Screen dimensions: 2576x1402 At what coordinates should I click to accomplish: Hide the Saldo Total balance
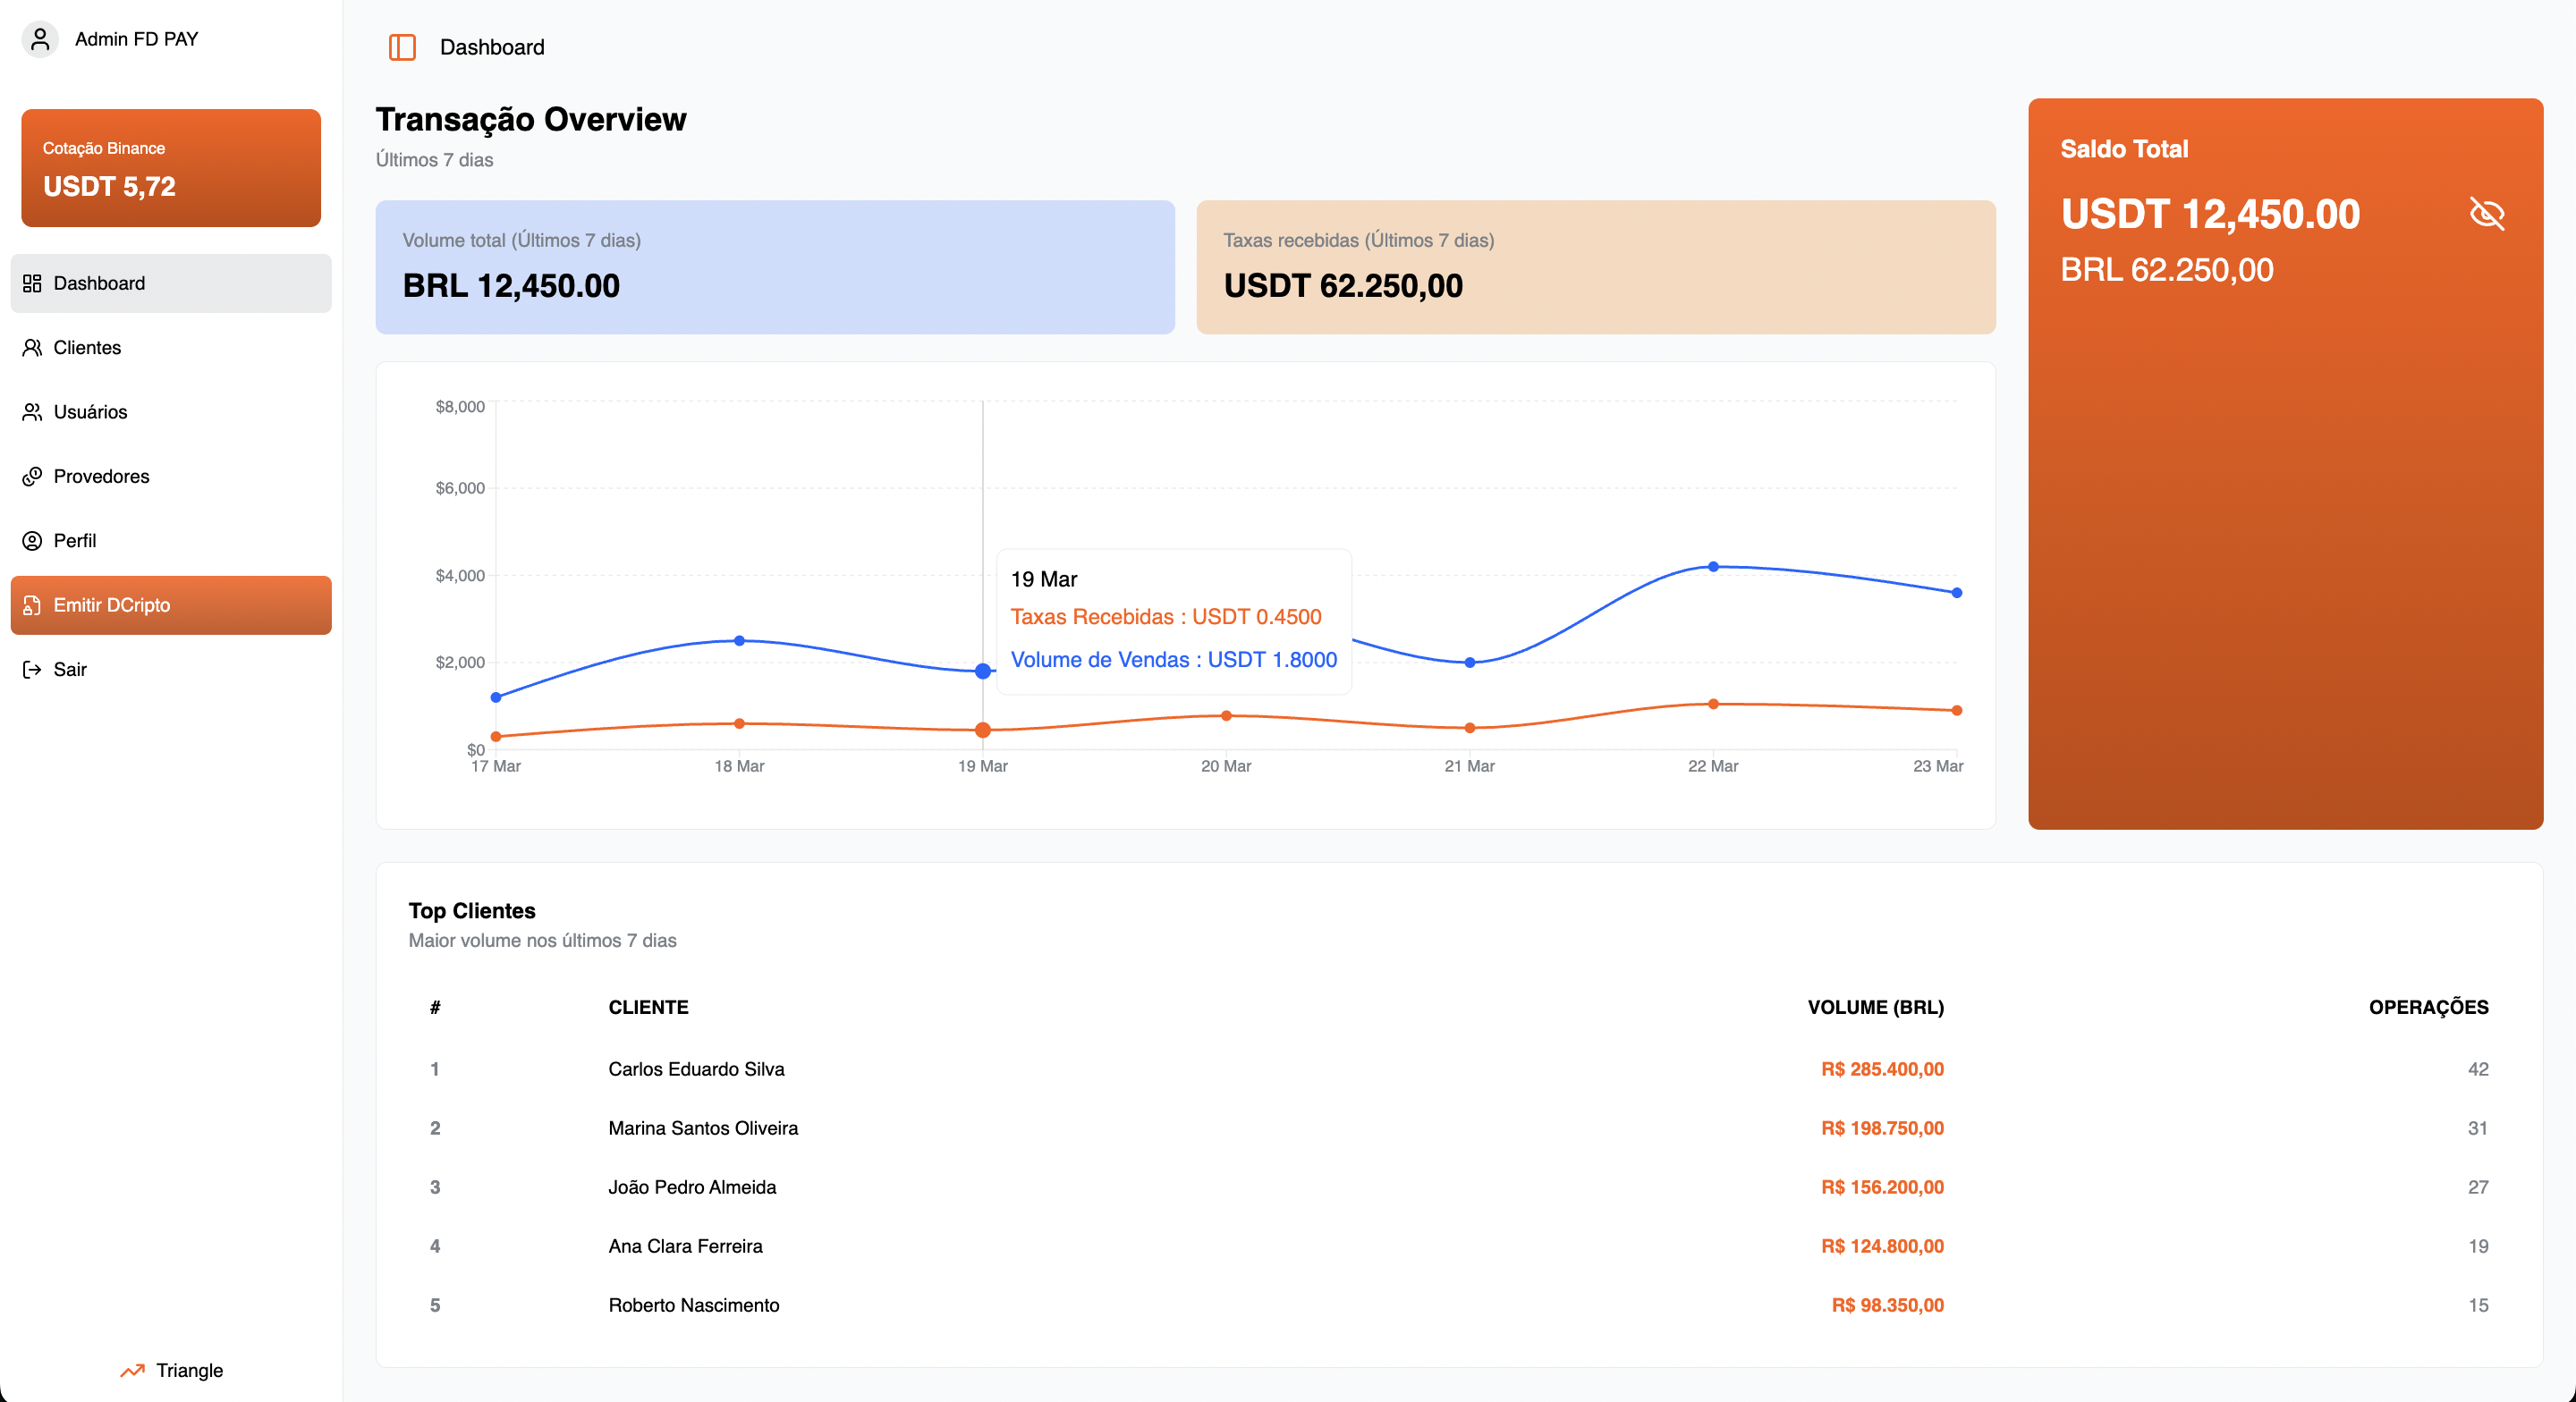[x=2486, y=214]
